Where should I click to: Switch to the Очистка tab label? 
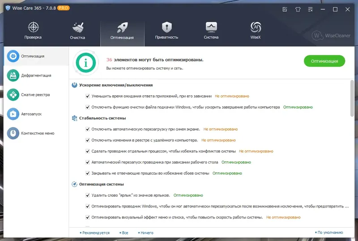click(77, 38)
